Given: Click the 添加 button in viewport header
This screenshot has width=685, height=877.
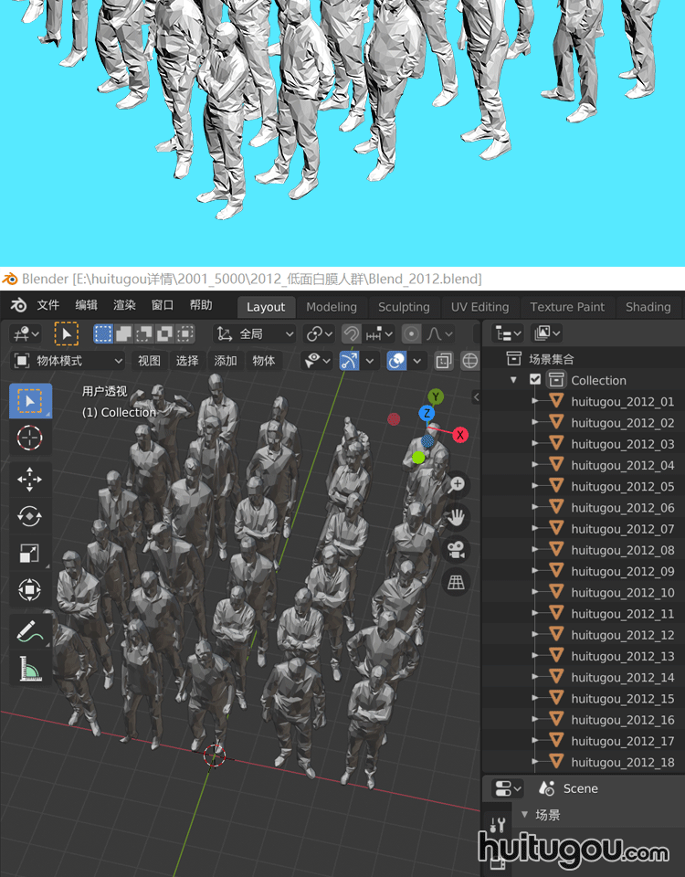Looking at the screenshot, I should coord(226,361).
